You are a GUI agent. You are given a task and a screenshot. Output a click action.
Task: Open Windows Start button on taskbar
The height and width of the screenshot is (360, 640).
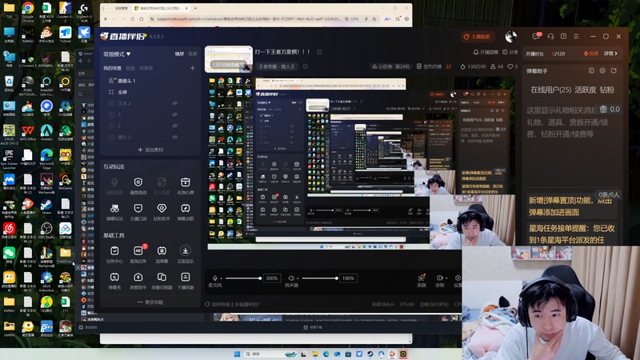tap(237, 354)
